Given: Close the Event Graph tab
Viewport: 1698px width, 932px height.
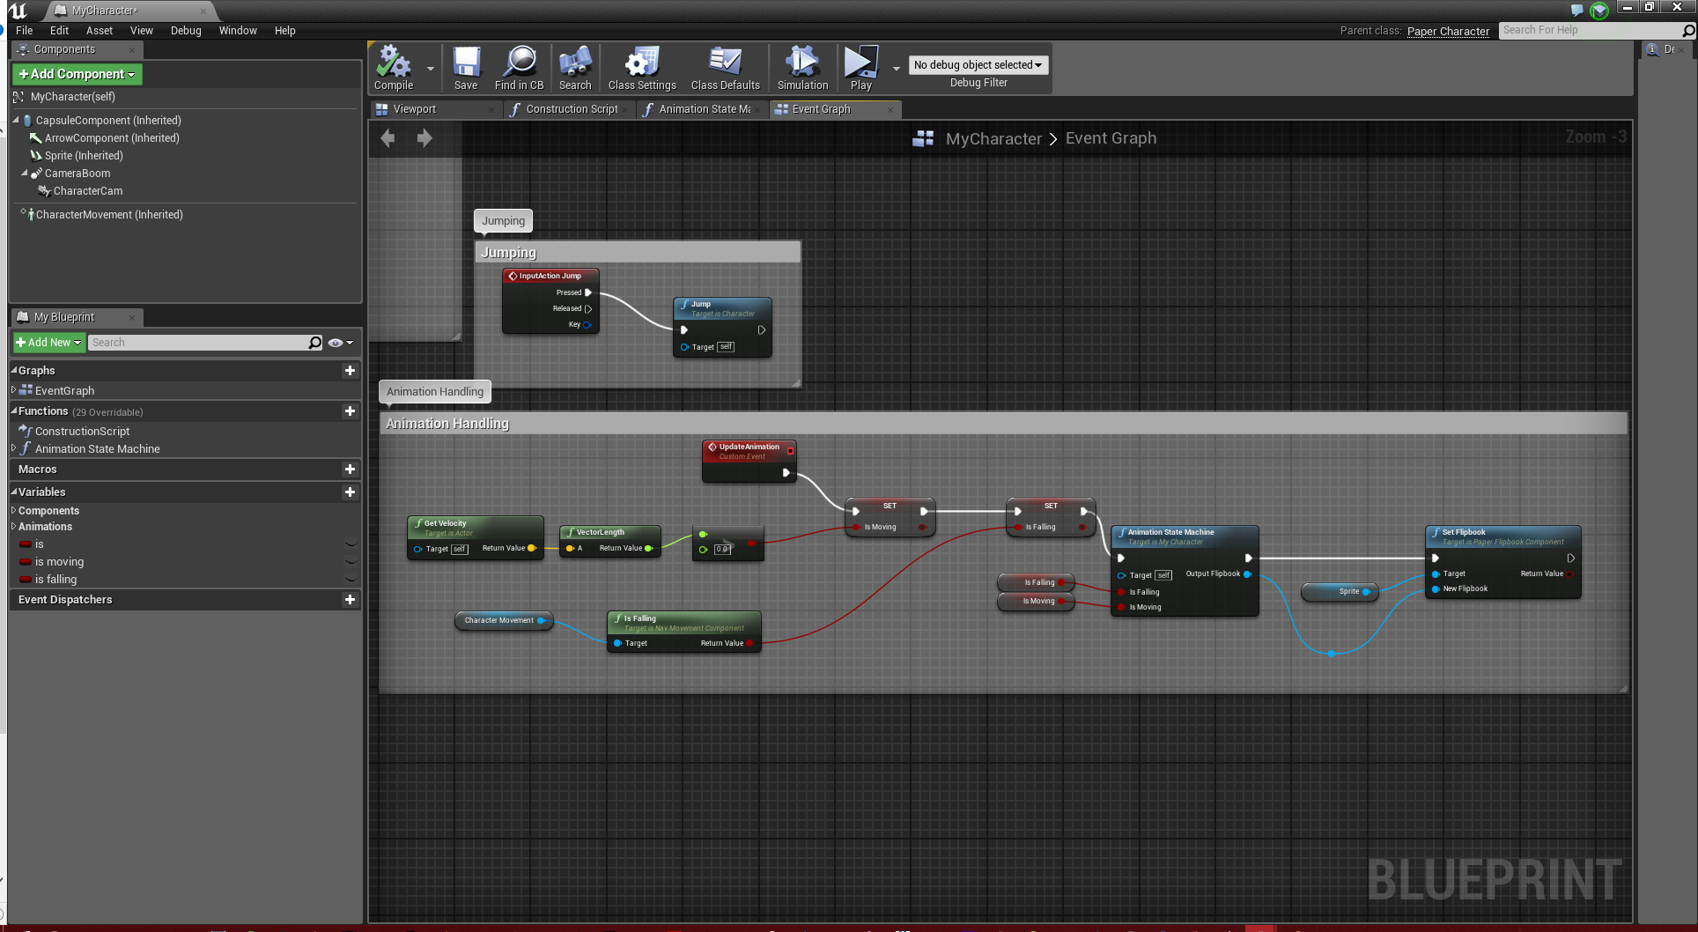Looking at the screenshot, I should coord(890,109).
